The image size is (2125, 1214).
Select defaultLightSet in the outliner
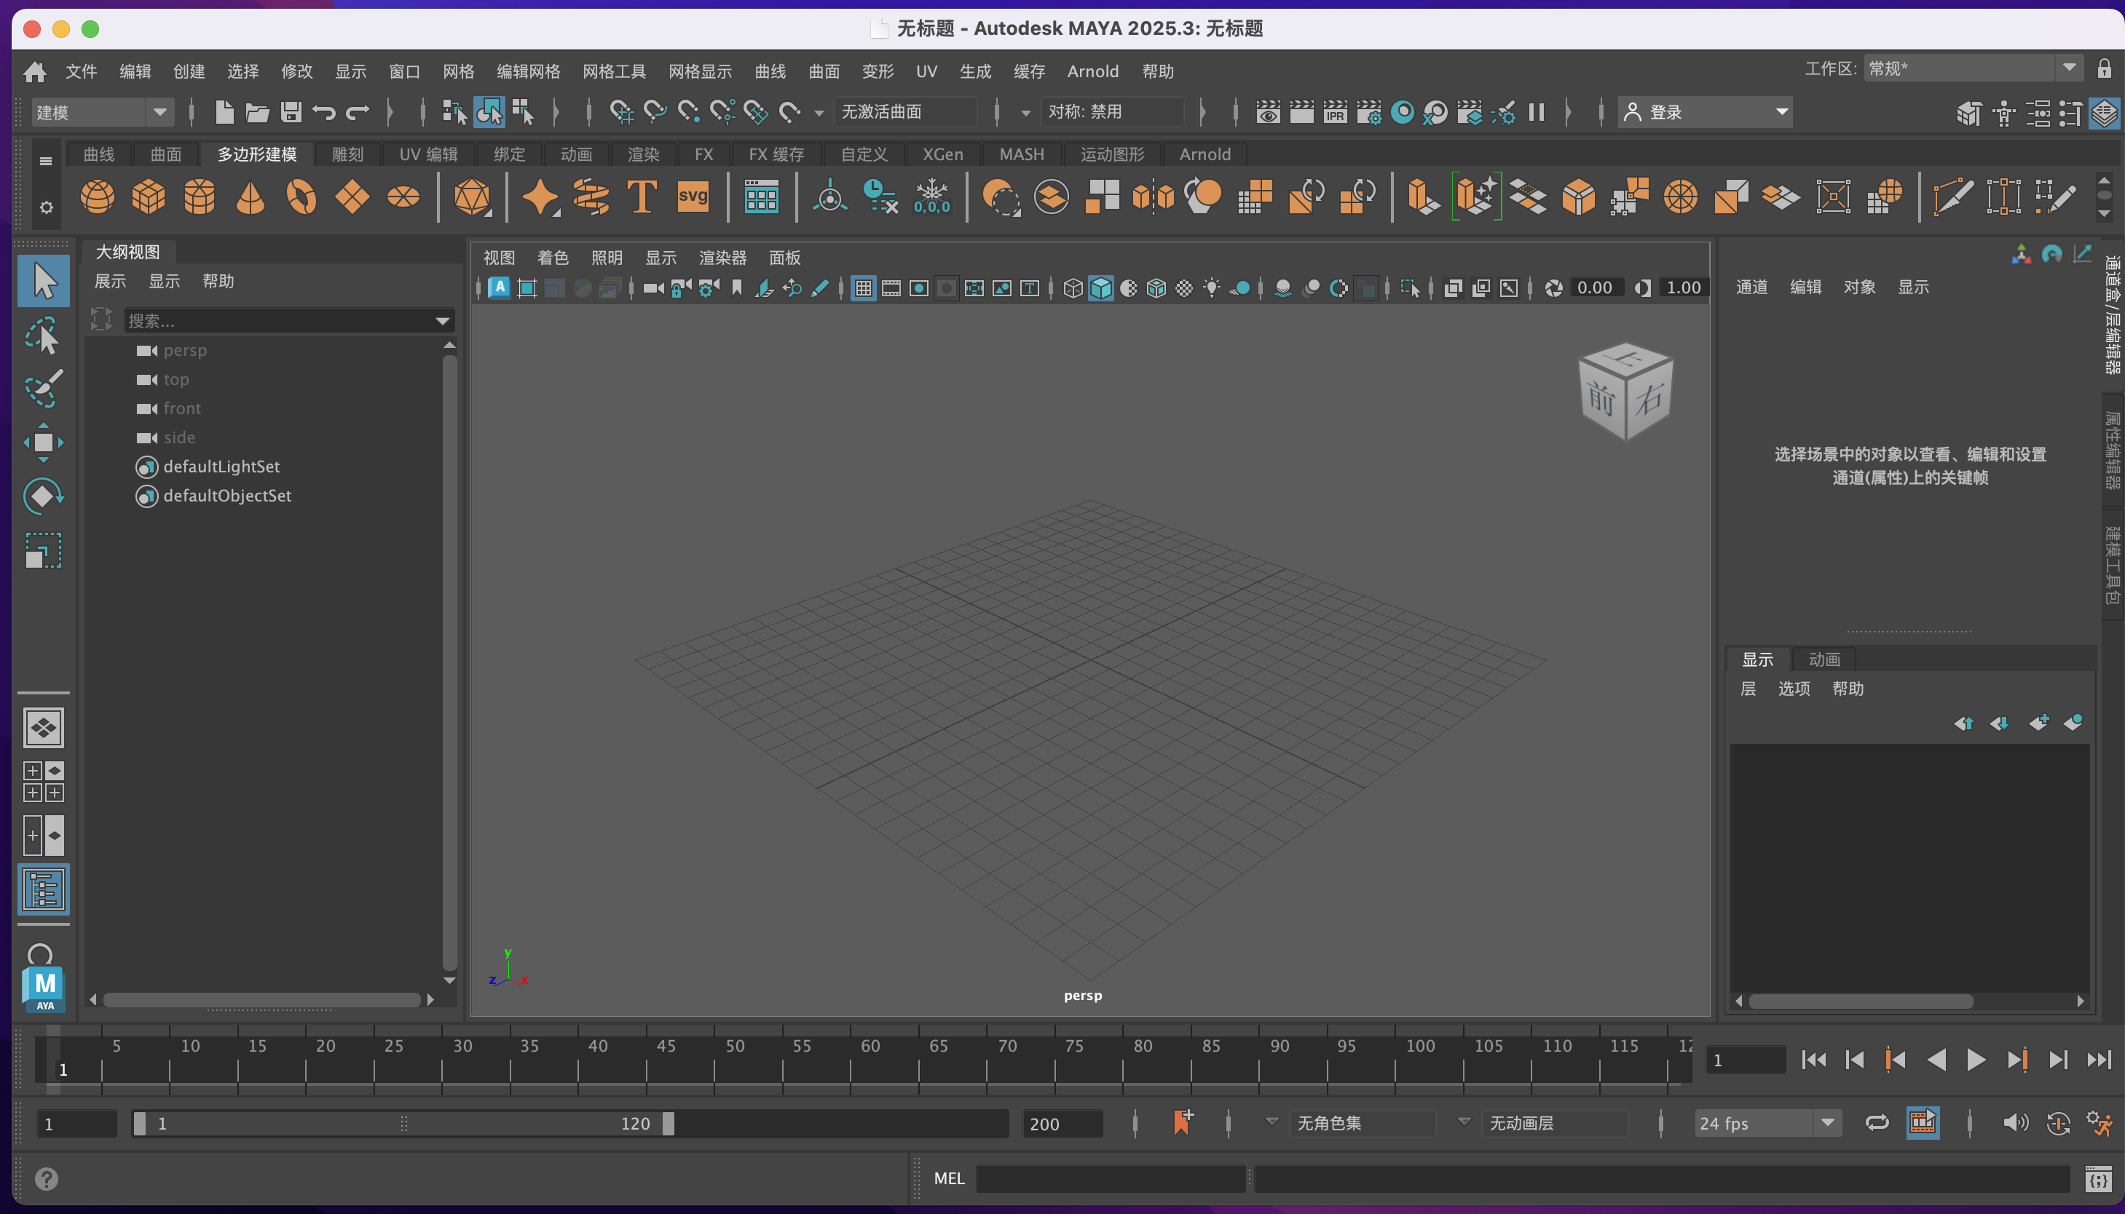click(x=221, y=467)
